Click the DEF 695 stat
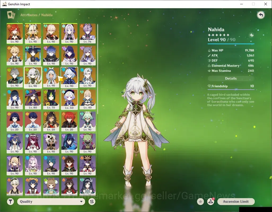This screenshot has height=212, width=272. click(x=231, y=60)
